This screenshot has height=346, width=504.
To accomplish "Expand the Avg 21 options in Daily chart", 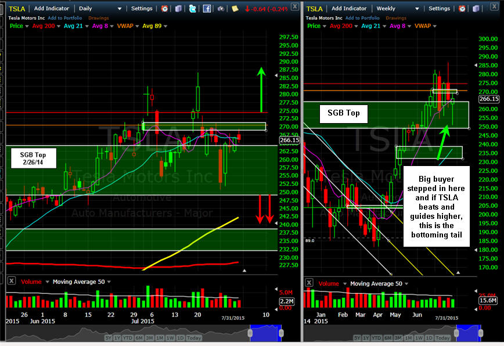I will [87, 26].
